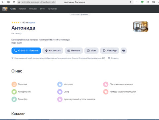Image resolution: width=159 pixels, height=120 pixels.
Task: Click the Антонида hotel title
Action: pos(23,28)
